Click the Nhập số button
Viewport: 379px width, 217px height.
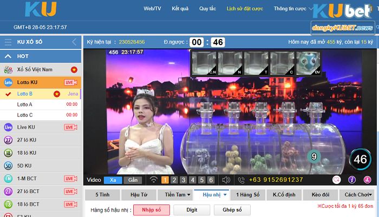point(152,210)
